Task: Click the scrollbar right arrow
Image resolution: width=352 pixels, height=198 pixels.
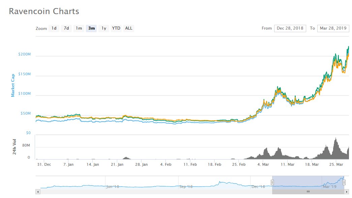Action: 347,192
